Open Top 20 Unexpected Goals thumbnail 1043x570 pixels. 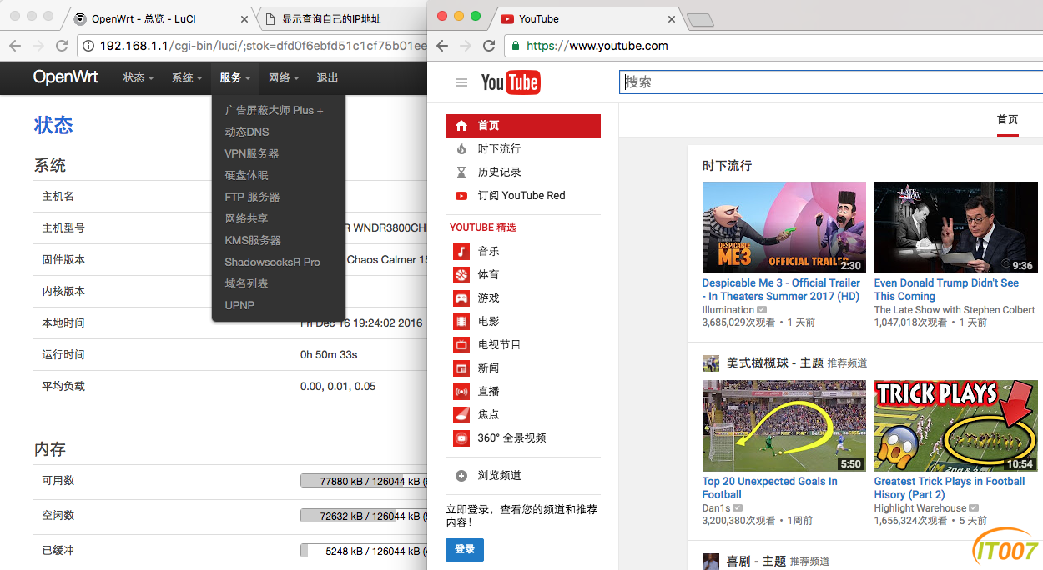[784, 426]
